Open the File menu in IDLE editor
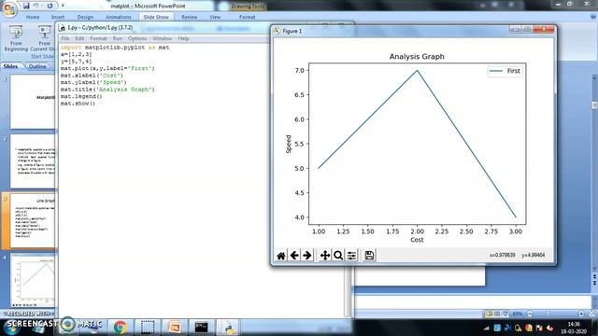 tap(65, 38)
